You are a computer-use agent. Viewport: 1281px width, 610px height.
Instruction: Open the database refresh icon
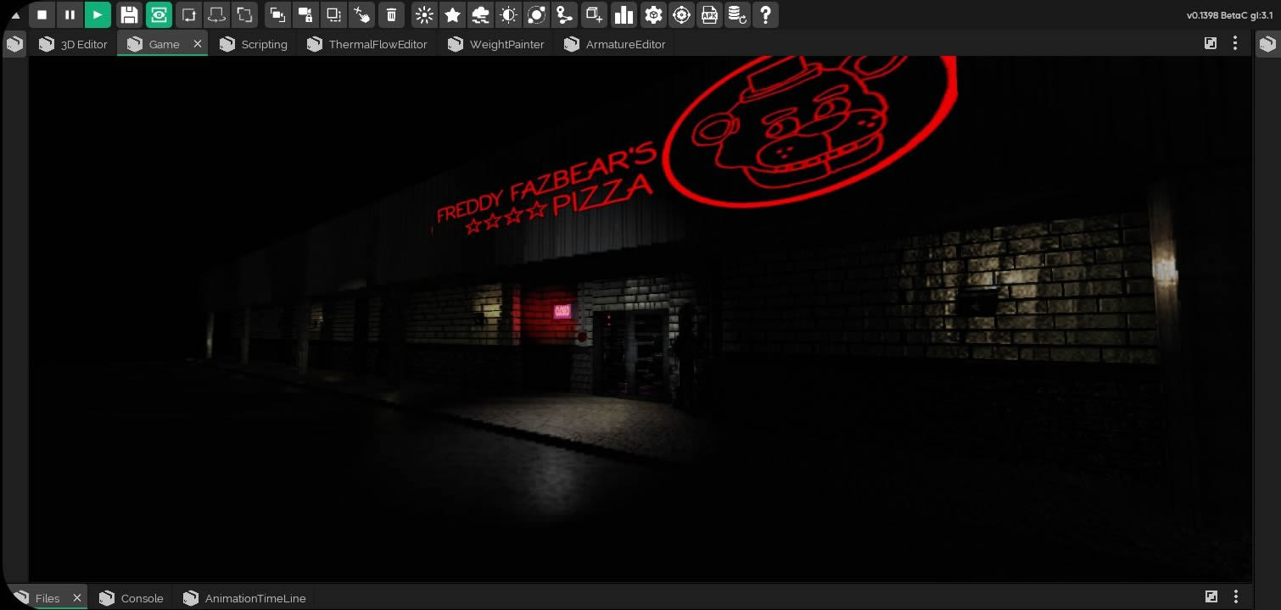click(737, 14)
